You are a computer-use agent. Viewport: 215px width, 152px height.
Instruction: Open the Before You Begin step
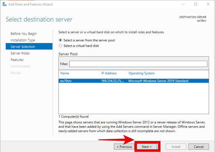23,34
